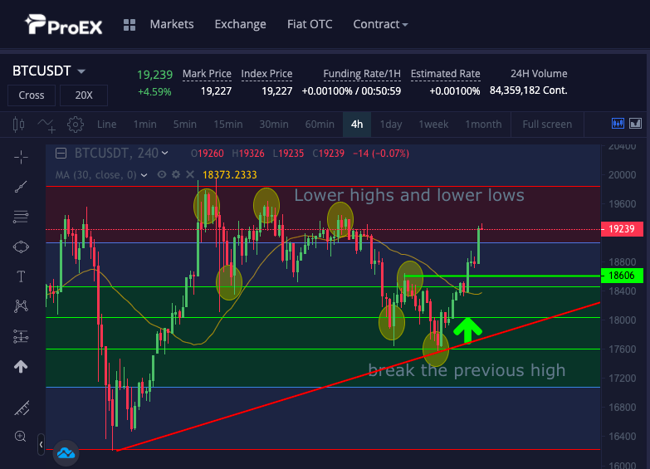Screen dimensions: 650x469
Task: Collapse the left drawing toolbar
Action: [x=41, y=445]
